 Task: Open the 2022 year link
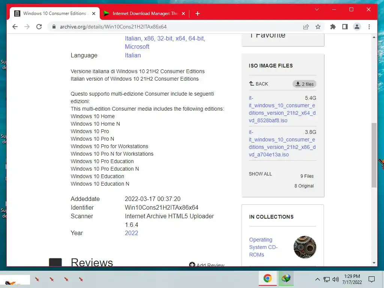tap(132, 233)
